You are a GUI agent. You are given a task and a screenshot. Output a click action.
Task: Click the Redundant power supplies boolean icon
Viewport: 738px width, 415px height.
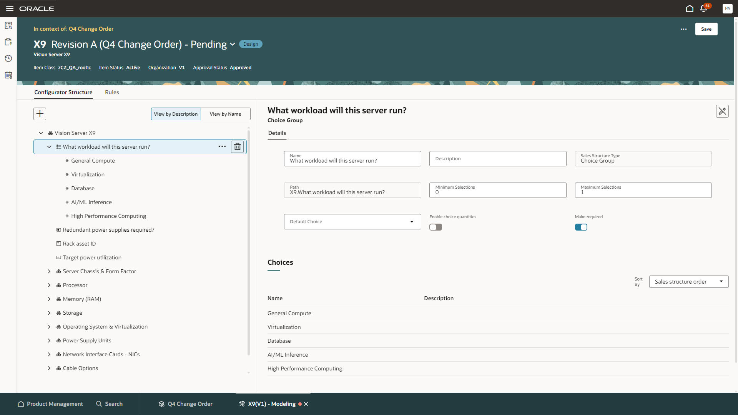pos(59,230)
